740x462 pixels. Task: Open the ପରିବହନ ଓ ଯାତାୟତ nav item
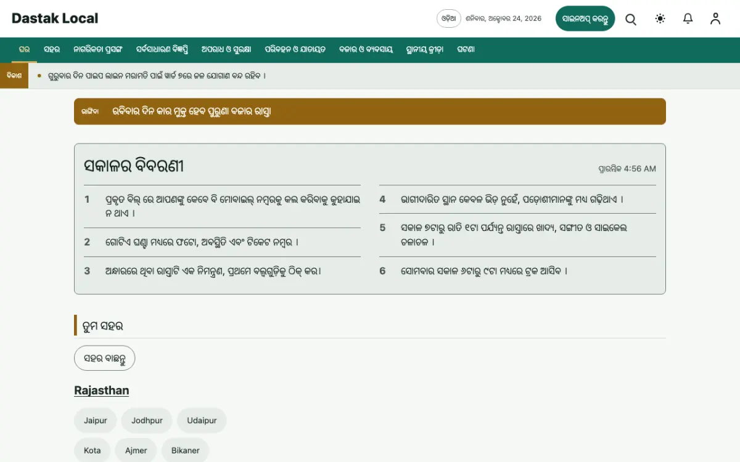point(295,49)
